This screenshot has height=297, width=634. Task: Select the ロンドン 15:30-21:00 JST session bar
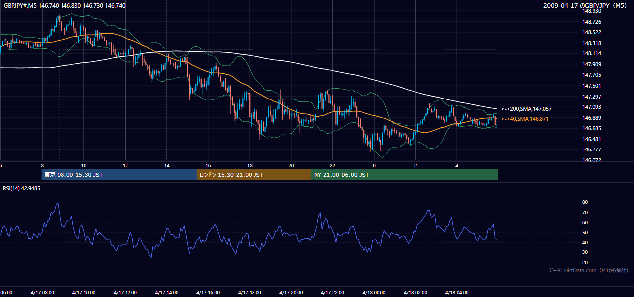pos(254,175)
